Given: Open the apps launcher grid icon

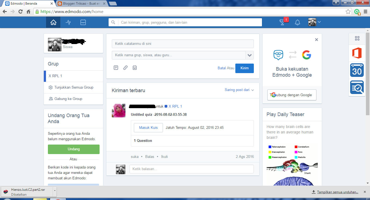Looking at the screenshot, I should pyautogui.click(x=357, y=38).
